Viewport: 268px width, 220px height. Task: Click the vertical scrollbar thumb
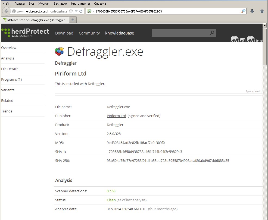(264, 46)
